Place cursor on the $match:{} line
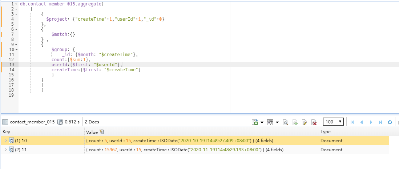399x169 pixels. coord(63,34)
